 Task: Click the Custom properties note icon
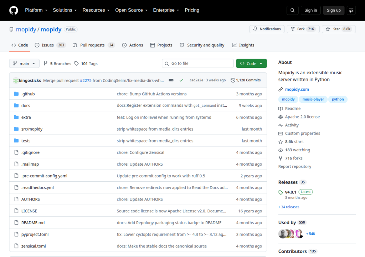(281, 133)
